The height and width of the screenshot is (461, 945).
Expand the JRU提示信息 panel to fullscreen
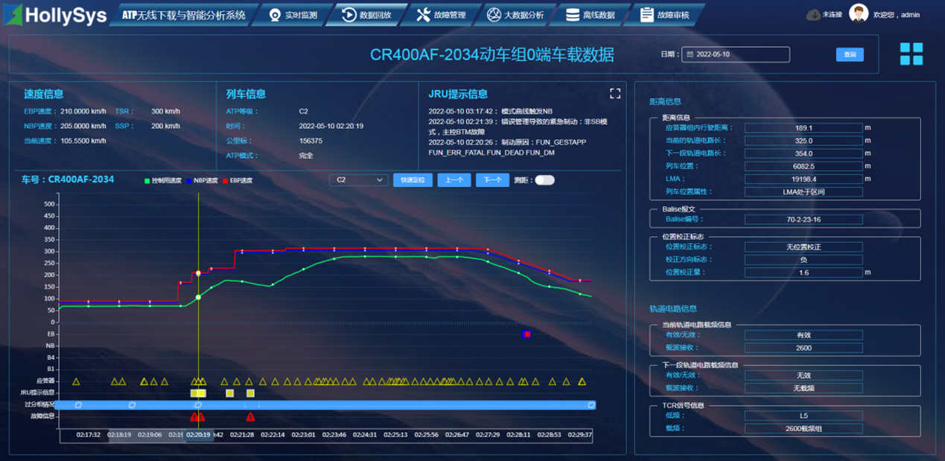615,94
